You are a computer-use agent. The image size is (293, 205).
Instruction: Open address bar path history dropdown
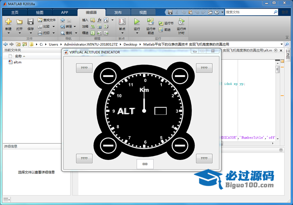tap(282, 44)
